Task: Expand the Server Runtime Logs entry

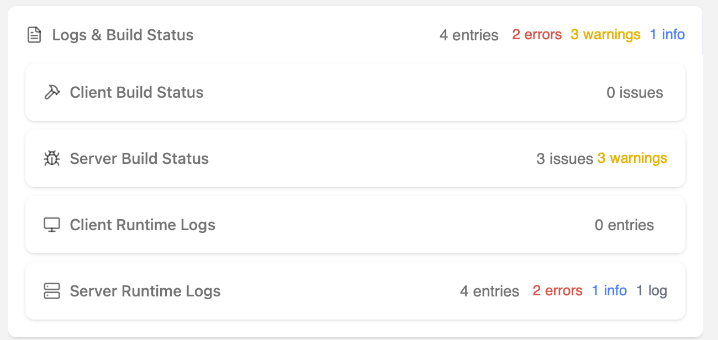Action: click(145, 291)
